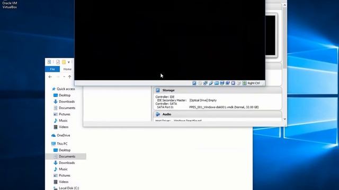The width and height of the screenshot is (339, 190).
Task: Click the Controller: SATA line
Action: [166, 103]
